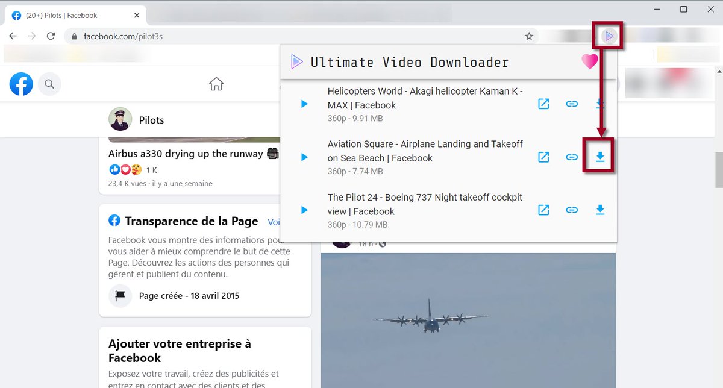Open the Pilots page name link
This screenshot has width=723, height=388.
tap(151, 120)
